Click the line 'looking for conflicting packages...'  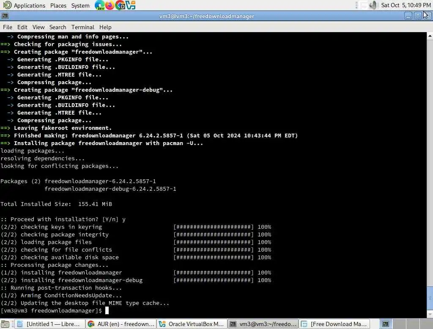(x=59, y=166)
